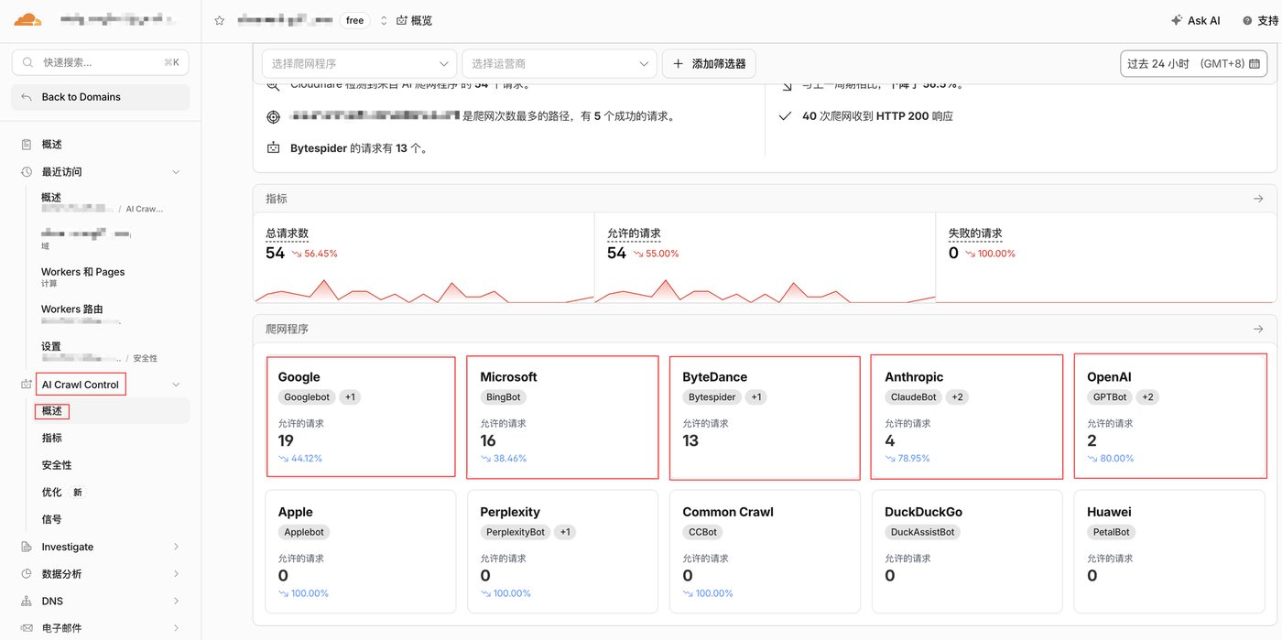This screenshot has width=1282, height=640.
Task: Toggle the domain switcher chevrons
Action: pos(384,20)
